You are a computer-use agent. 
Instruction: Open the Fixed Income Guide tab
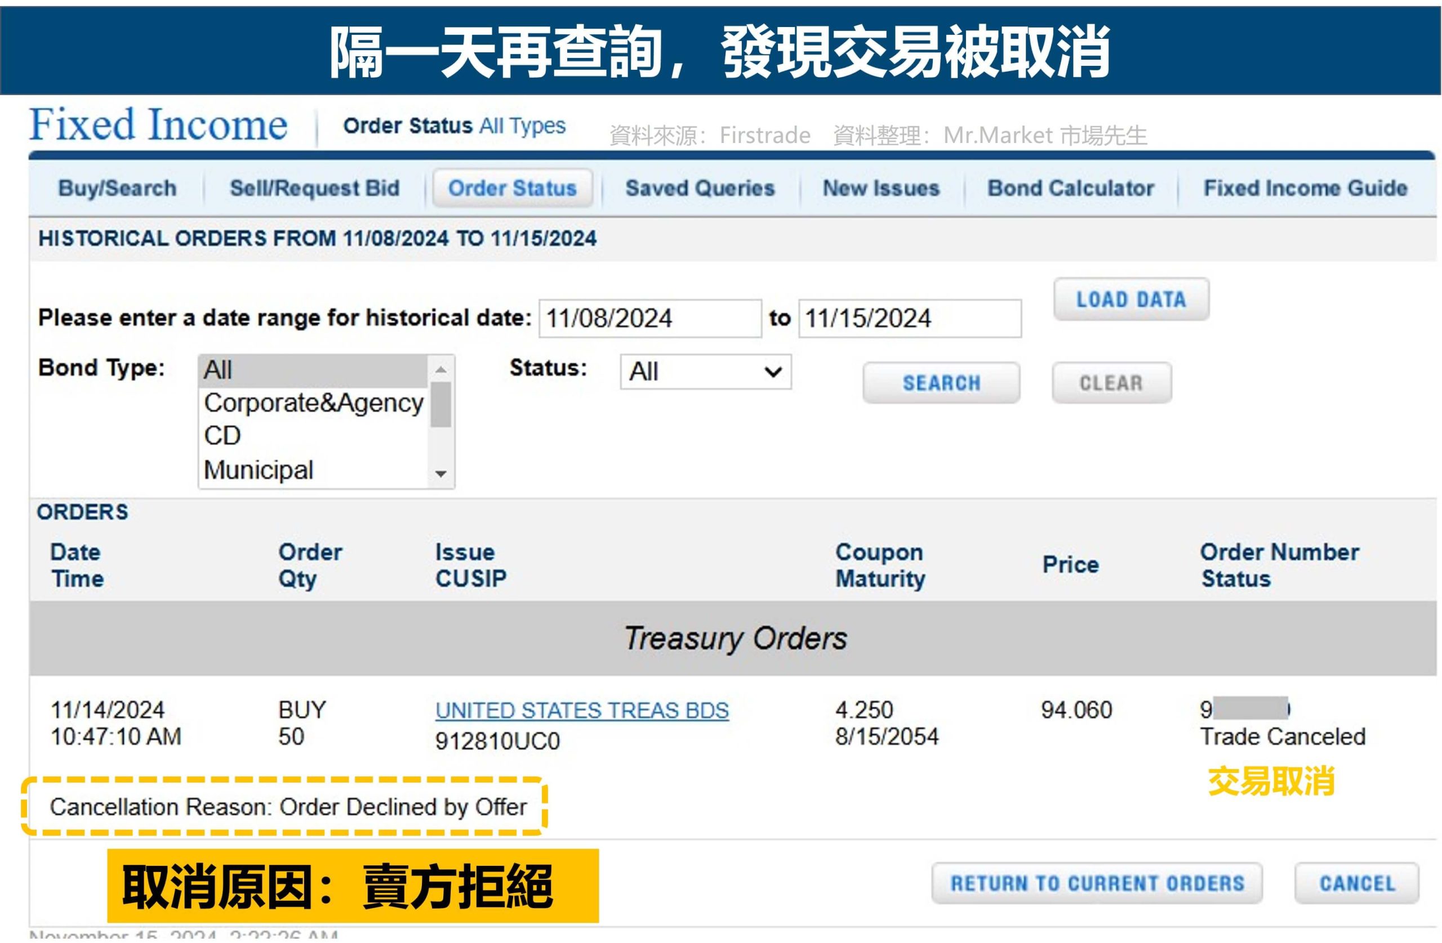[1305, 189]
